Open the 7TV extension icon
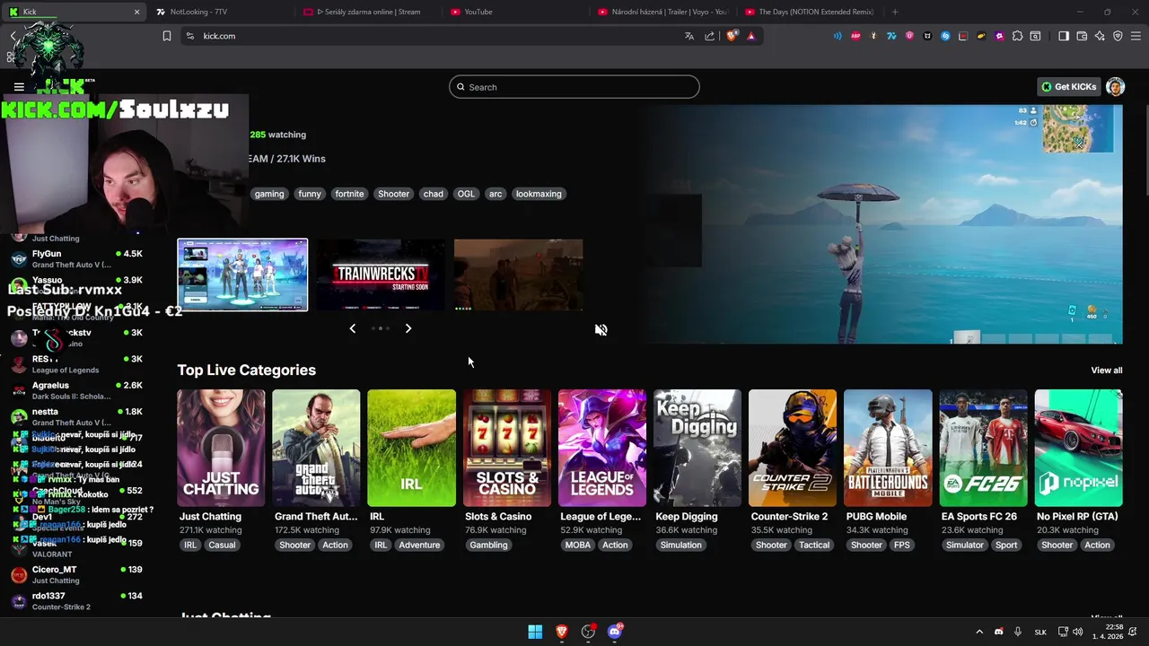 coord(891,36)
